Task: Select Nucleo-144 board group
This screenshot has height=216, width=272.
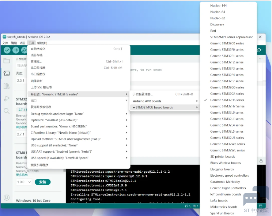Action: 228,5
